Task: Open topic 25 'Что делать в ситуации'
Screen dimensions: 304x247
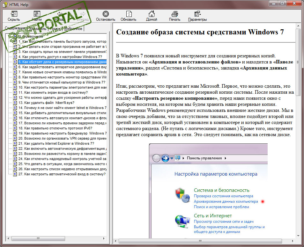Action: (x=62, y=164)
